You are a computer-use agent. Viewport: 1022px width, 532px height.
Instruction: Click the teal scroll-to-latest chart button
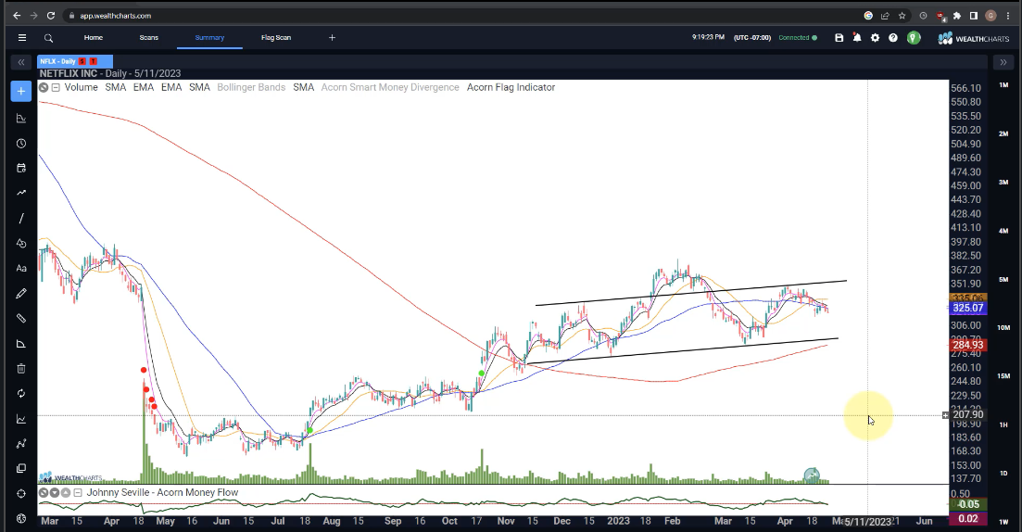tap(812, 475)
